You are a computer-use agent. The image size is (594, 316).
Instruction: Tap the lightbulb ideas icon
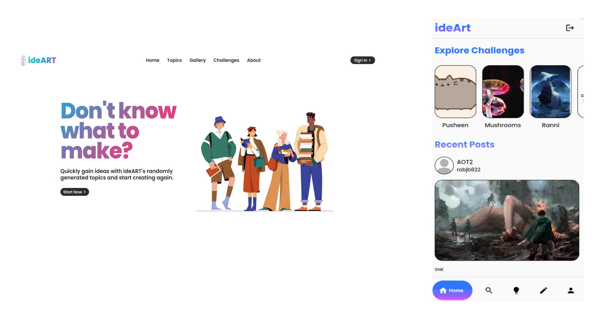point(516,290)
